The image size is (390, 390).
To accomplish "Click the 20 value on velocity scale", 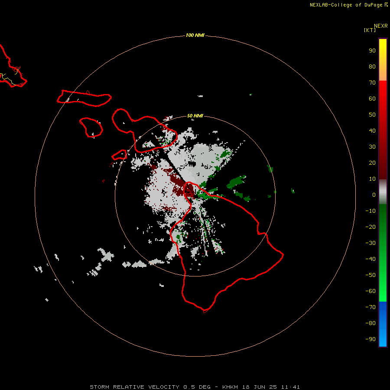I will click(x=372, y=162).
